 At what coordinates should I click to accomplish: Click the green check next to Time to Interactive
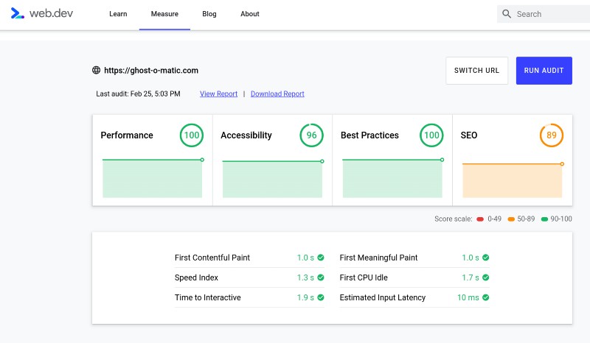pyautogui.click(x=321, y=297)
